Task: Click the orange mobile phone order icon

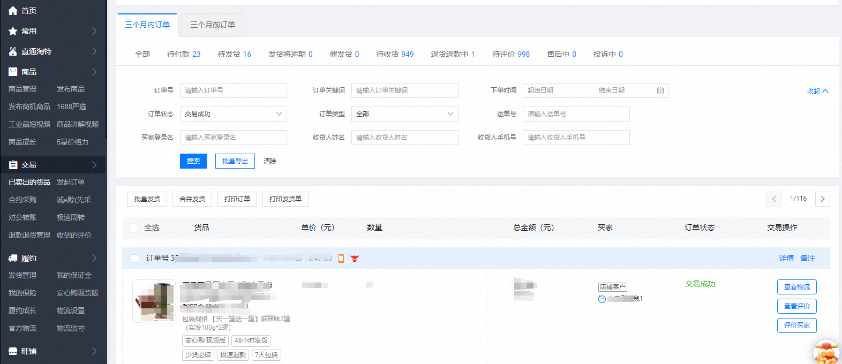Action: (341, 259)
